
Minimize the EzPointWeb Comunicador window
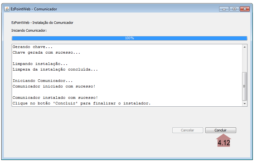pos(224,9)
